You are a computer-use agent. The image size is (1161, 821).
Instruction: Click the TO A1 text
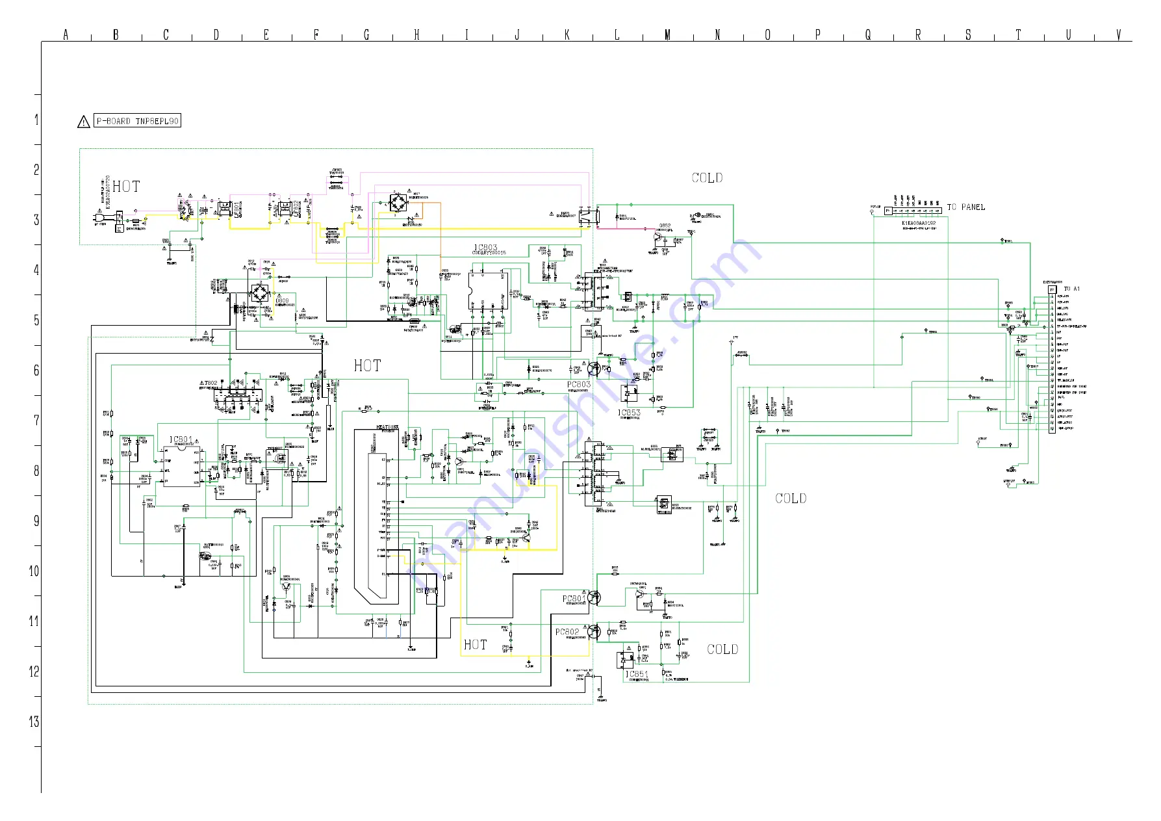1071,289
